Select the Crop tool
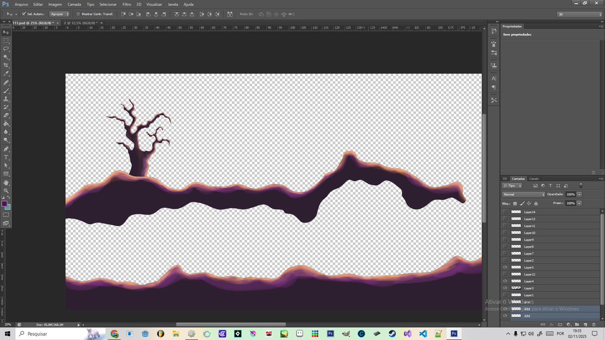Screen dimensions: 605x340 click(7, 65)
